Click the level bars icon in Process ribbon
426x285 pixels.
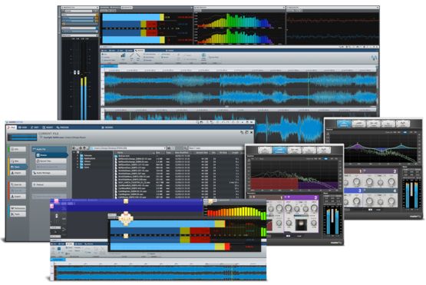(x=123, y=56)
